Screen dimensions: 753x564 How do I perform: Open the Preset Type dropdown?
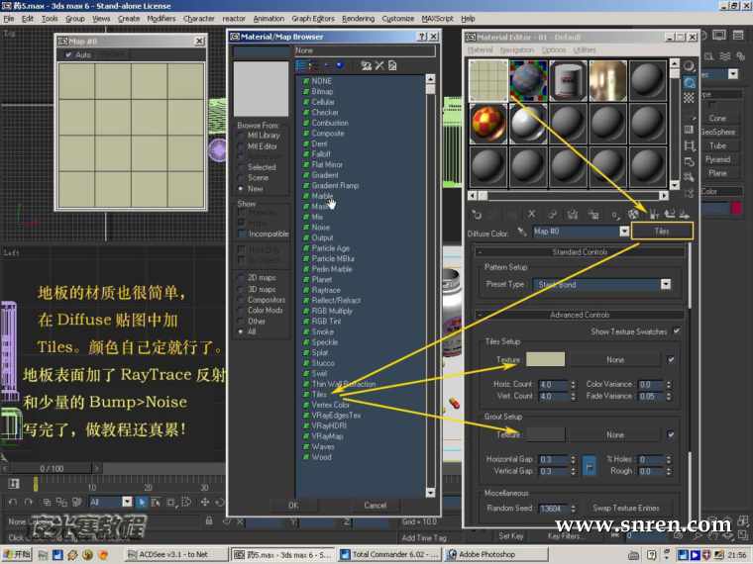pos(665,284)
